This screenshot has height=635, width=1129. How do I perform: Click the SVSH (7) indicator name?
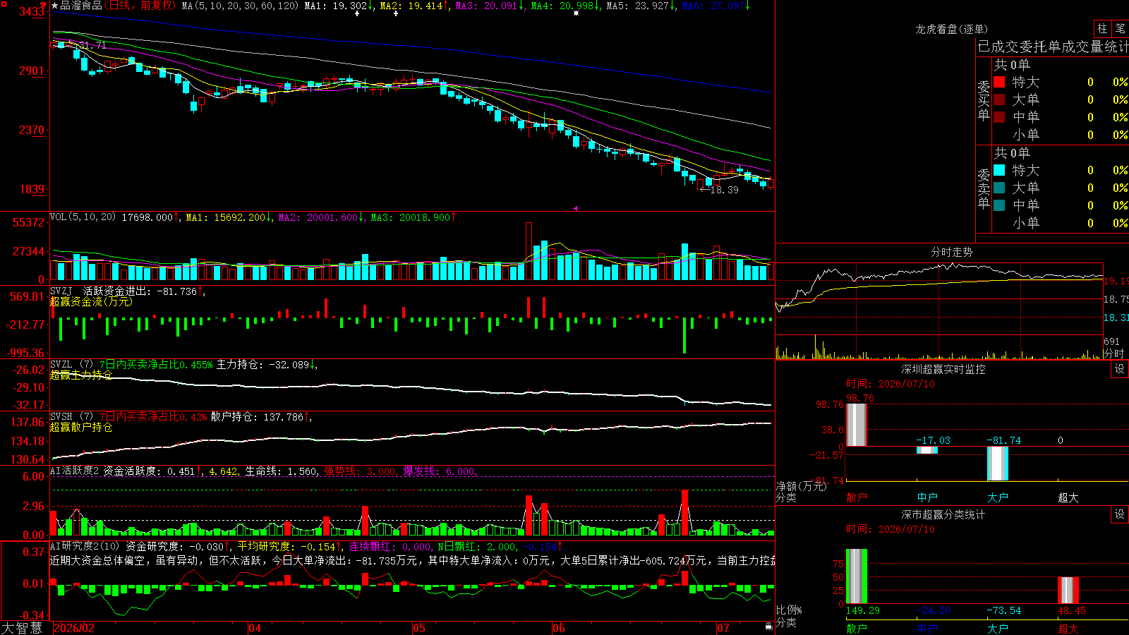[71, 417]
